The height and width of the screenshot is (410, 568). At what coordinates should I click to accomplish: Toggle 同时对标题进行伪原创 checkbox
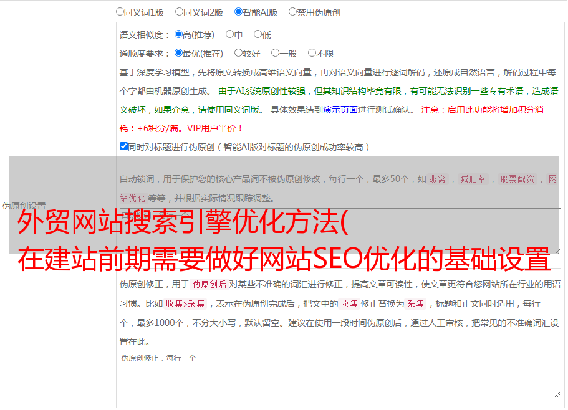[x=123, y=146]
